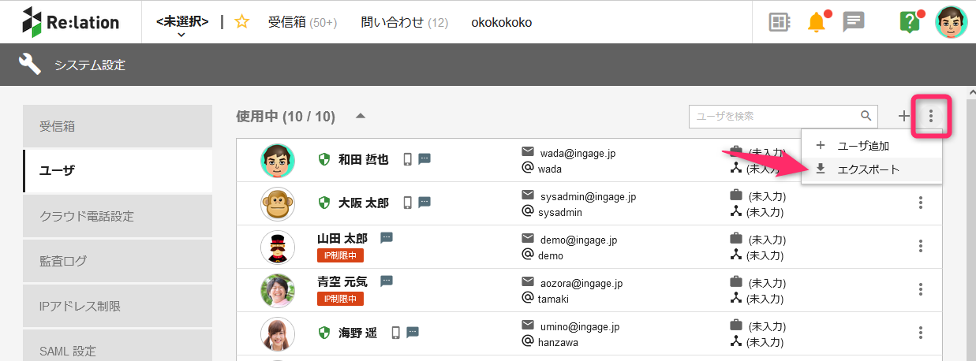Open the notification bell icon

[817, 22]
